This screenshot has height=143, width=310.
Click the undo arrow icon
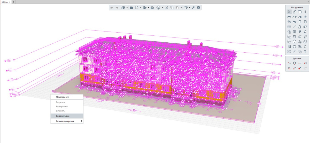pyautogui.click(x=112, y=8)
